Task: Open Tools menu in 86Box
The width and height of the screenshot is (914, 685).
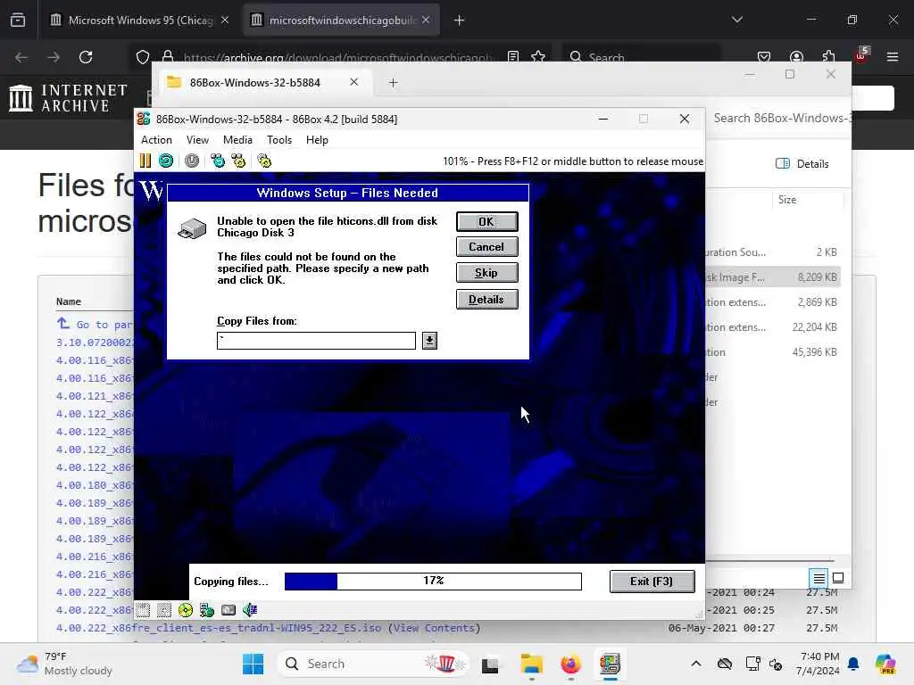Action: pos(279,140)
